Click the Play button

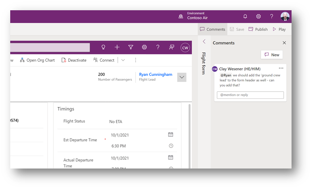pyautogui.click(x=279, y=29)
